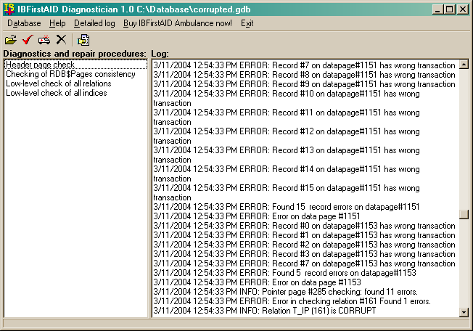473x331 pixels.
Task: Click log line Record #7 on datapage#1151
Action: [304, 65]
